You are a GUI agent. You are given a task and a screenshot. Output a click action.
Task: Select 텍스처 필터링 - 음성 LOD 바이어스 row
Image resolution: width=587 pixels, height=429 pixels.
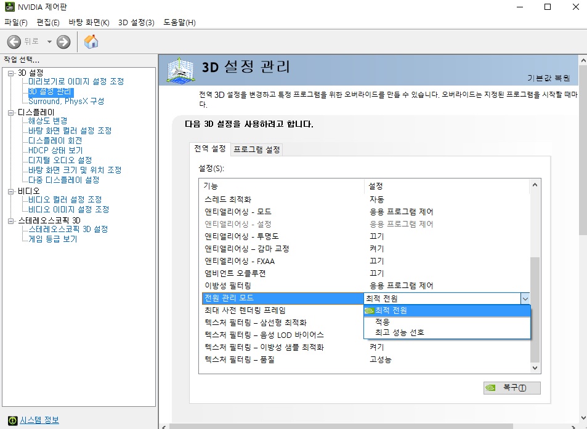(x=283, y=335)
